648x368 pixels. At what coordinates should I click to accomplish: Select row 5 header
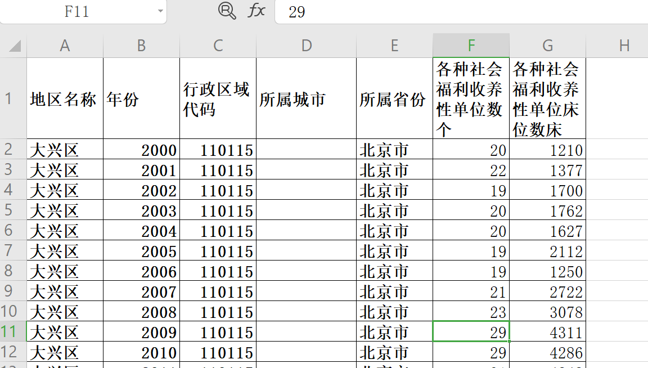[13, 210]
